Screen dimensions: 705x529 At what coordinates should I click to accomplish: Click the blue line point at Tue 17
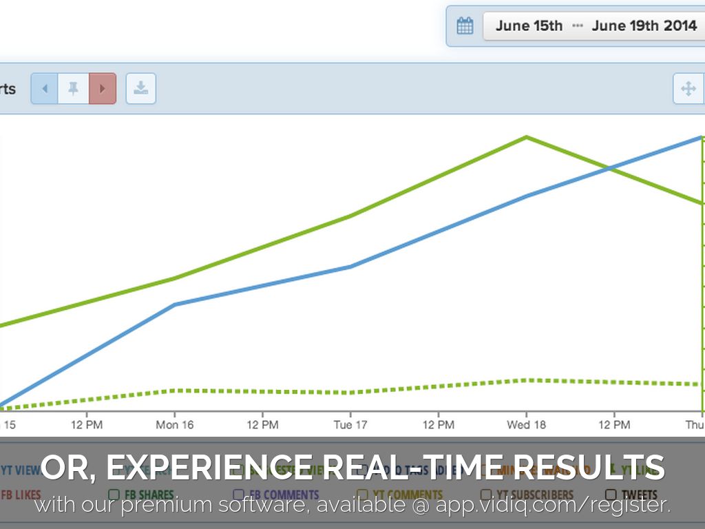350,267
